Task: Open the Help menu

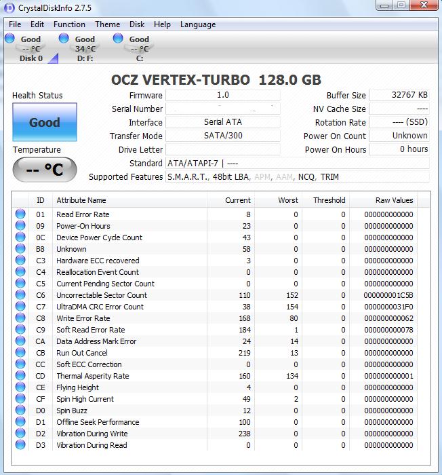Action: [162, 24]
